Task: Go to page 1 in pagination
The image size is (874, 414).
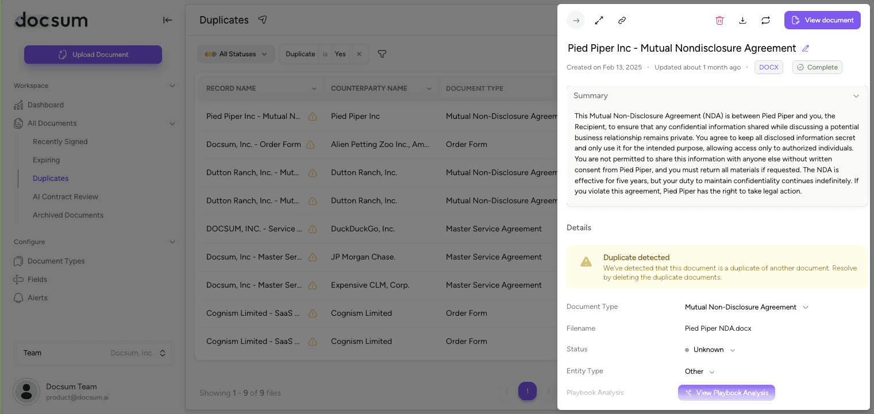Action: (527, 392)
